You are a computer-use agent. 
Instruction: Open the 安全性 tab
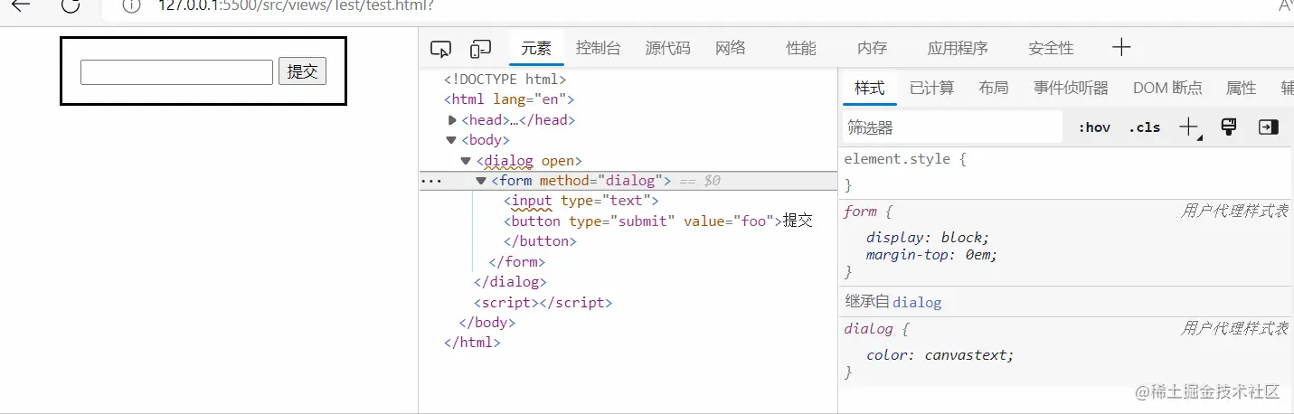click(x=1051, y=49)
